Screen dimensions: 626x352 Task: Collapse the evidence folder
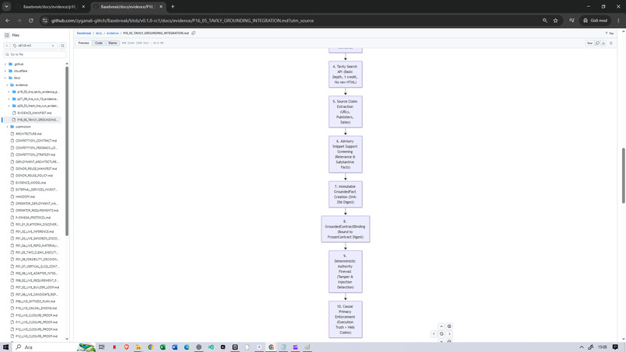[7, 85]
